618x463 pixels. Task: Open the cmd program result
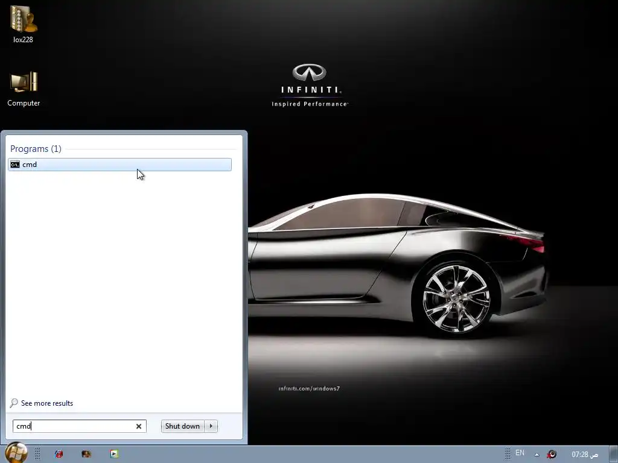point(119,165)
